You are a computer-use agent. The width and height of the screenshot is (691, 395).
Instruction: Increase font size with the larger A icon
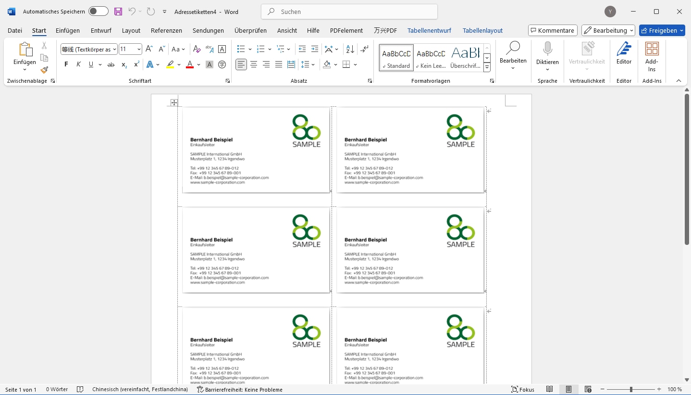click(x=149, y=49)
